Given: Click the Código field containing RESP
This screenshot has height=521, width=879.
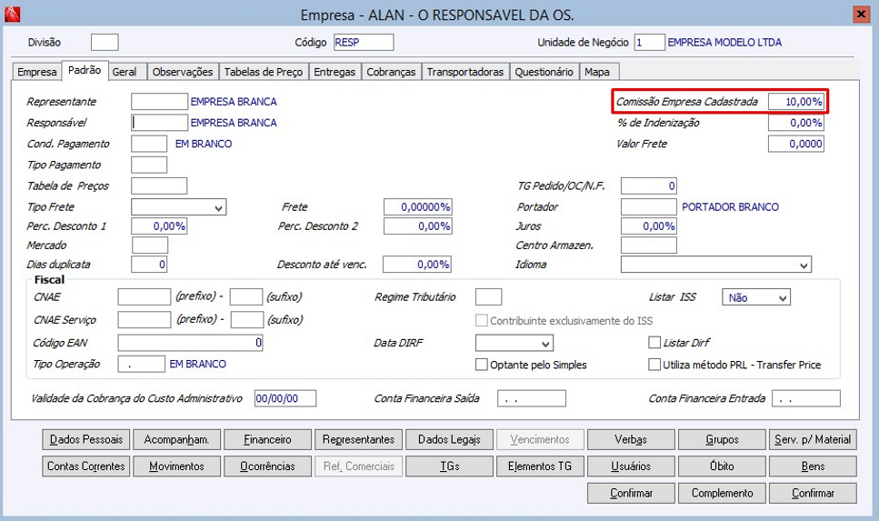Looking at the screenshot, I should pyautogui.click(x=364, y=42).
